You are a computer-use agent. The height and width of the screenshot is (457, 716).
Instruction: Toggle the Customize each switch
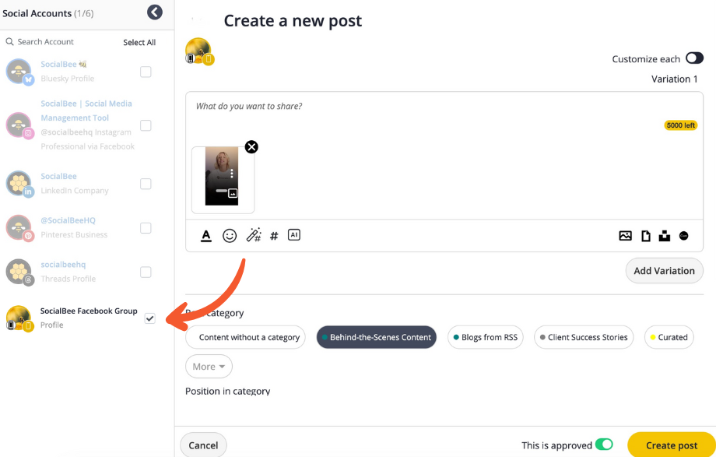[x=694, y=58]
